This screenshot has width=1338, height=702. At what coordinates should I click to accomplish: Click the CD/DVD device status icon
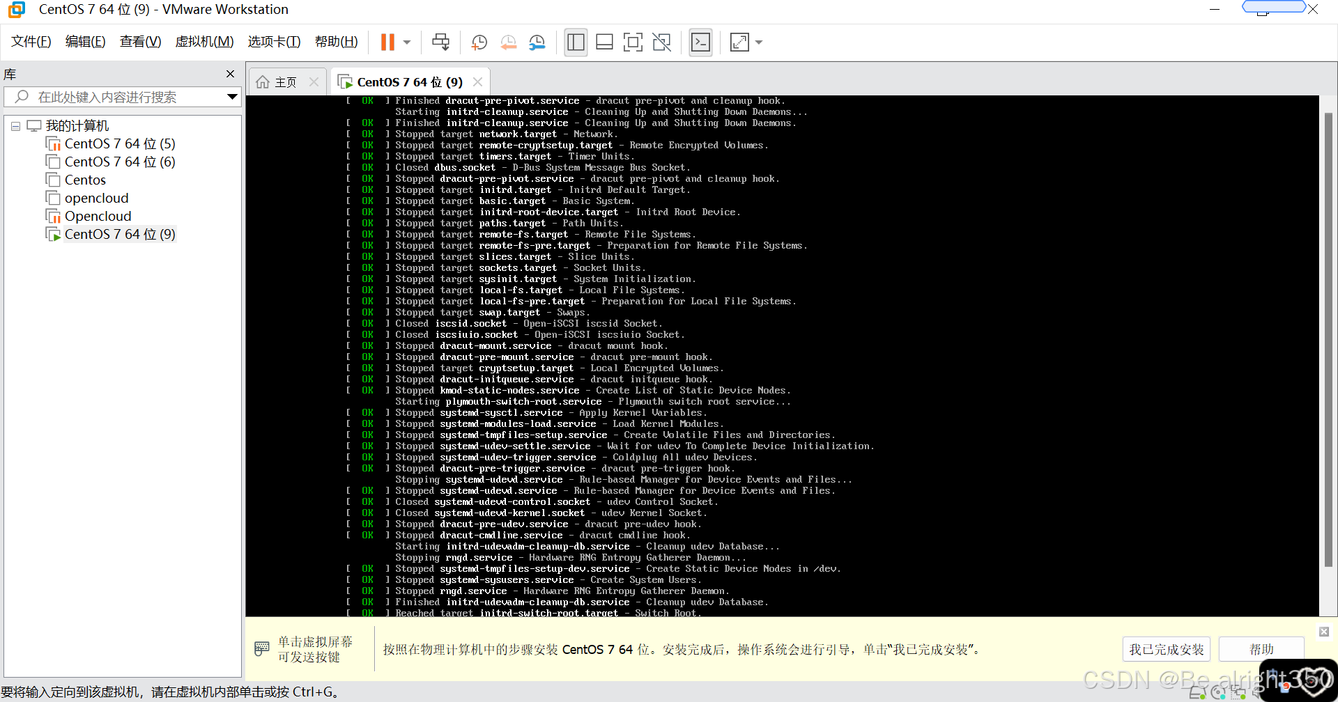[x=1219, y=692]
